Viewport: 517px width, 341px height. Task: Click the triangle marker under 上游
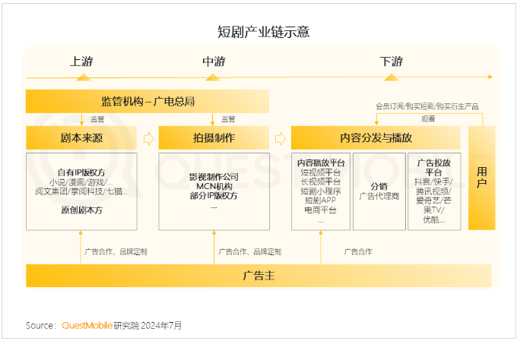(83, 77)
